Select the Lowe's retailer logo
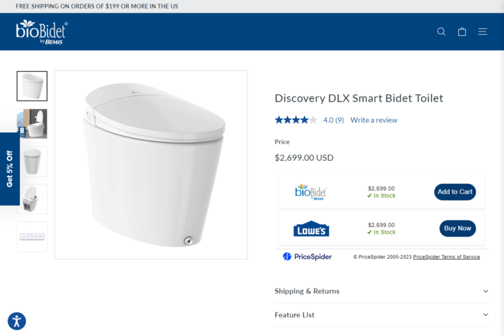 tap(312, 228)
